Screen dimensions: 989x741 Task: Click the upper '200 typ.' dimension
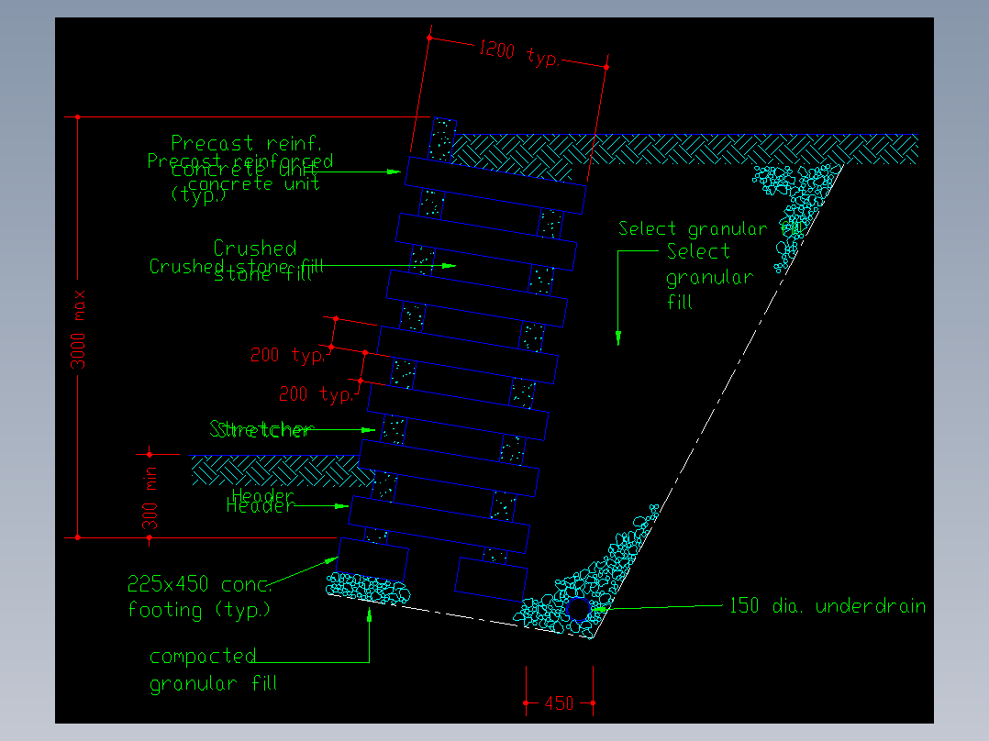pos(288,355)
